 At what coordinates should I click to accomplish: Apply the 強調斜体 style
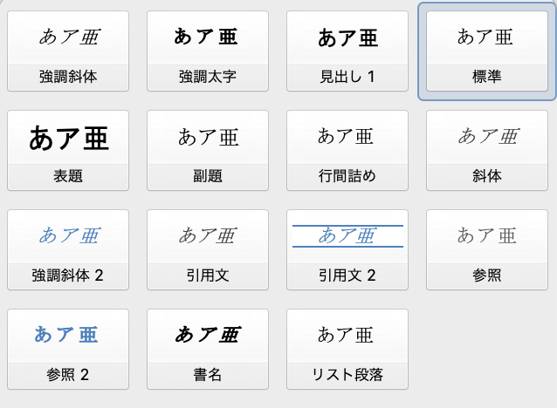pyautogui.click(x=68, y=51)
